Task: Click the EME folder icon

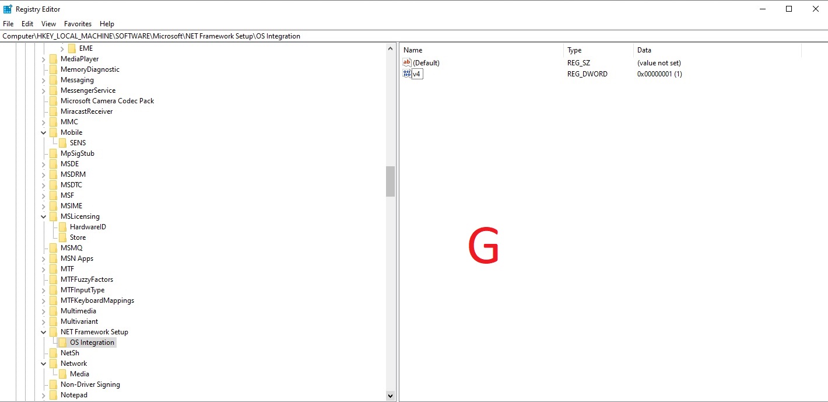Action: [72, 48]
